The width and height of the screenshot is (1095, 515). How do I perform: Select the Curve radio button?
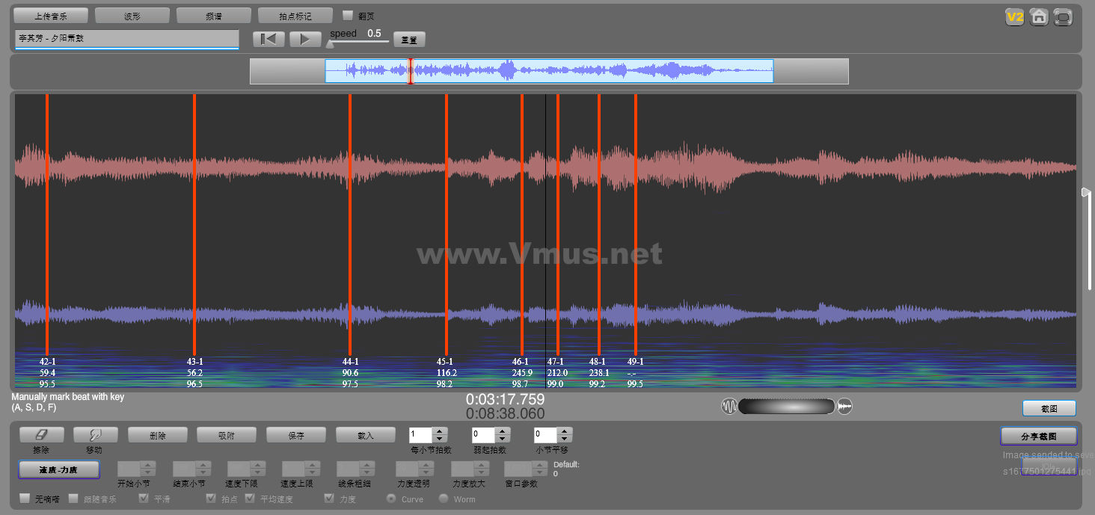[390, 499]
